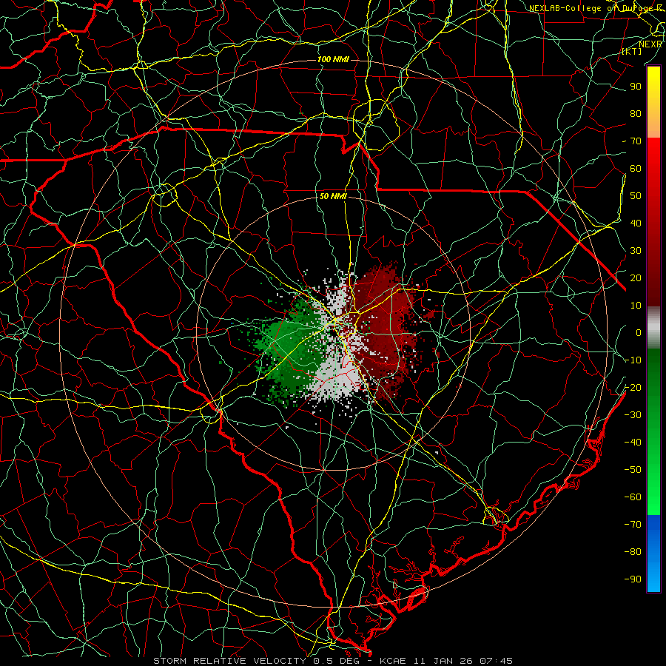Select the 60 value on the velocity scale

(x=636, y=169)
